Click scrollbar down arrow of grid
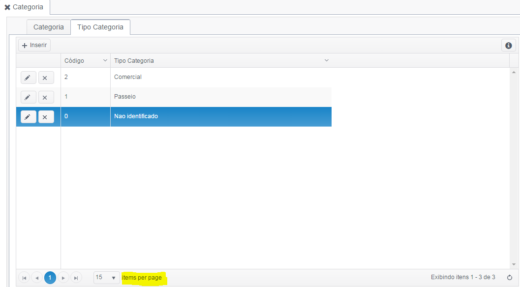Viewport: 520px width, 287px height. coord(514,264)
